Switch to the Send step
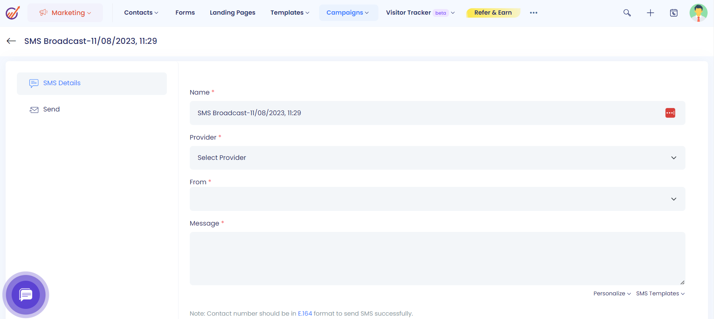Viewport: 714px width, 319px height. tap(51, 109)
